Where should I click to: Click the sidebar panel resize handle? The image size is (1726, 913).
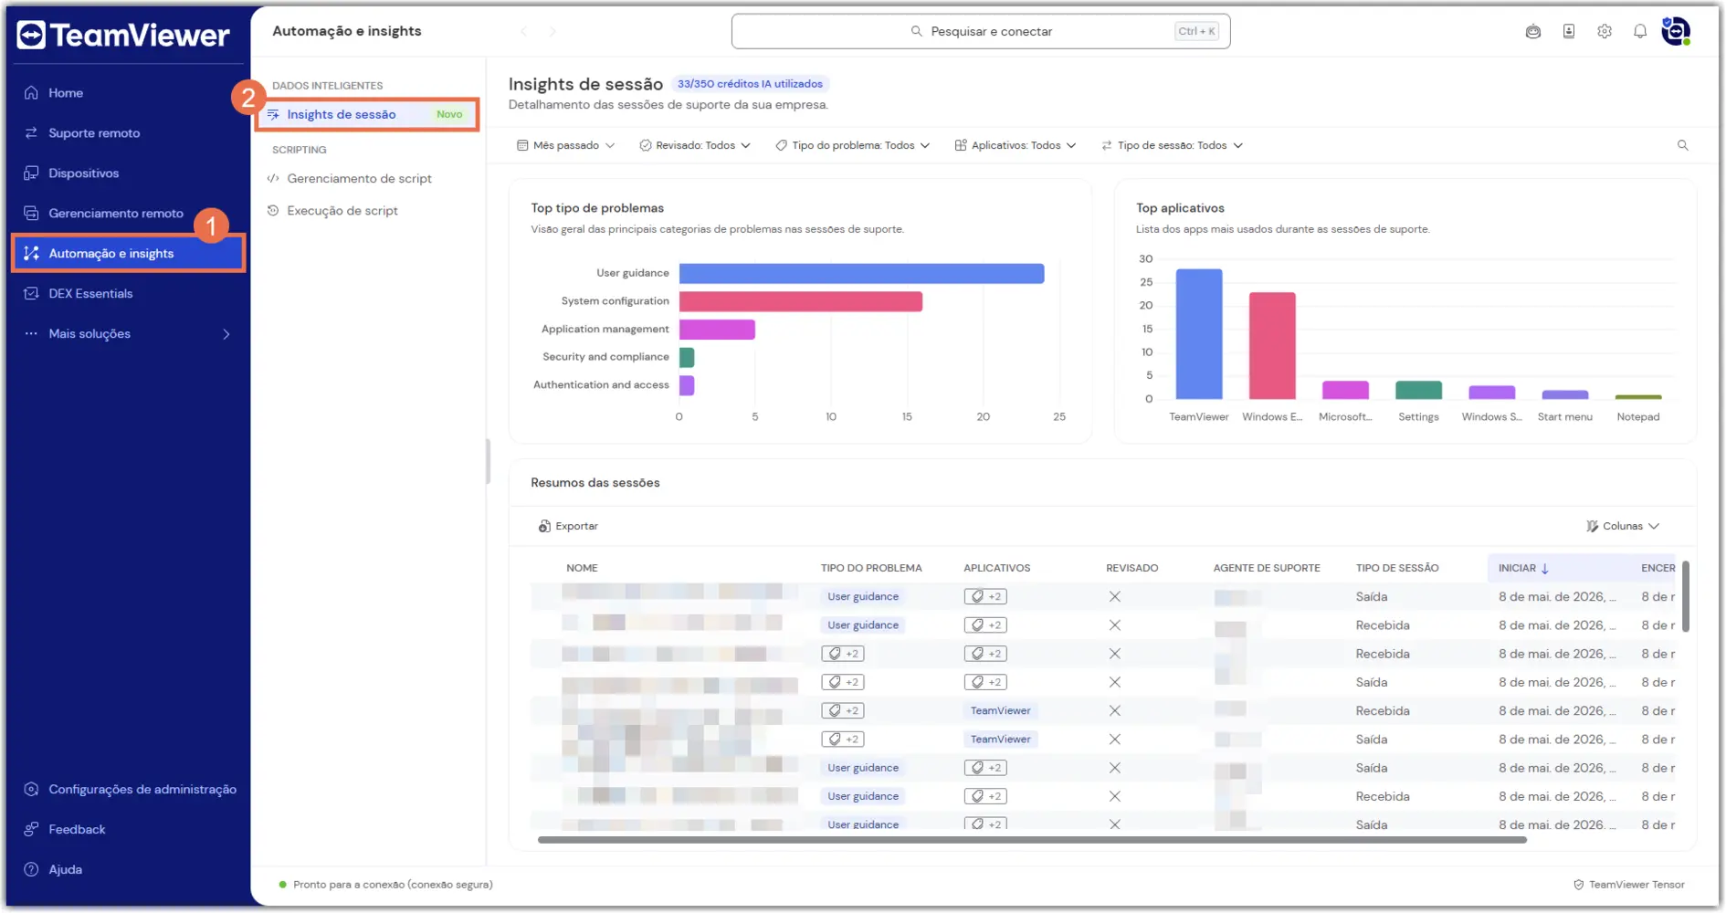(x=488, y=462)
